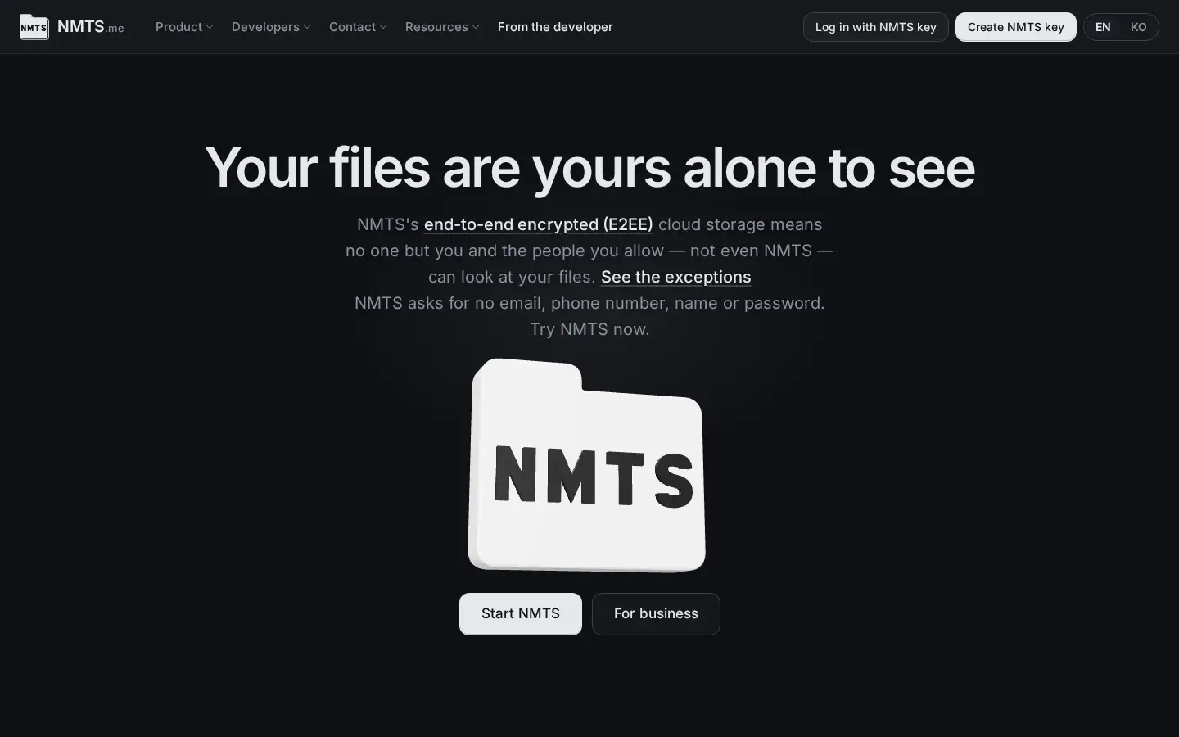
Task: Expand the Resources dropdown menu
Action: tap(442, 27)
